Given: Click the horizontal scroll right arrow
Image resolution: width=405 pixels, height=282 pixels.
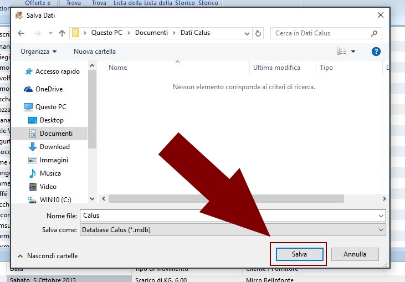Looking at the screenshot, I should (x=384, y=198).
